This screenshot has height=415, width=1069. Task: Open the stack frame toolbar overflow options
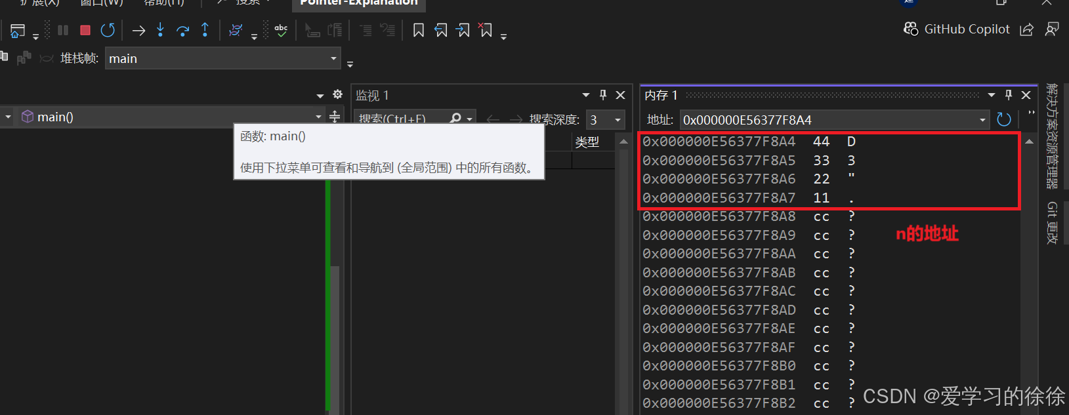(350, 64)
